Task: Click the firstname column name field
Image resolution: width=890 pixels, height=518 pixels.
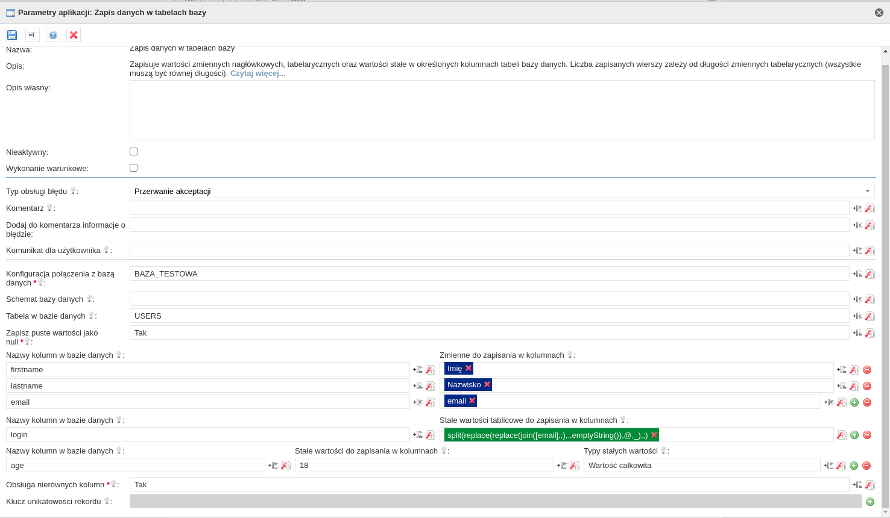Action: point(208,370)
